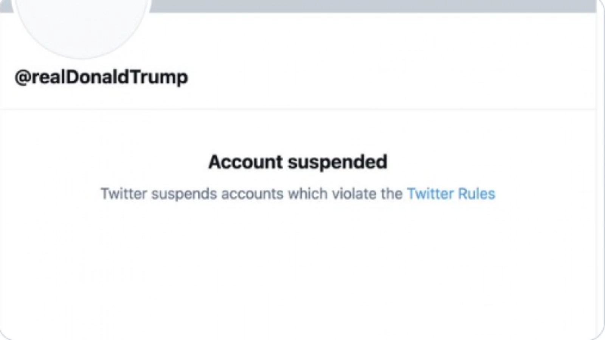Click the first word "Twitter" in the description
Viewport: 605px width, 340px height.
pyautogui.click(x=124, y=194)
